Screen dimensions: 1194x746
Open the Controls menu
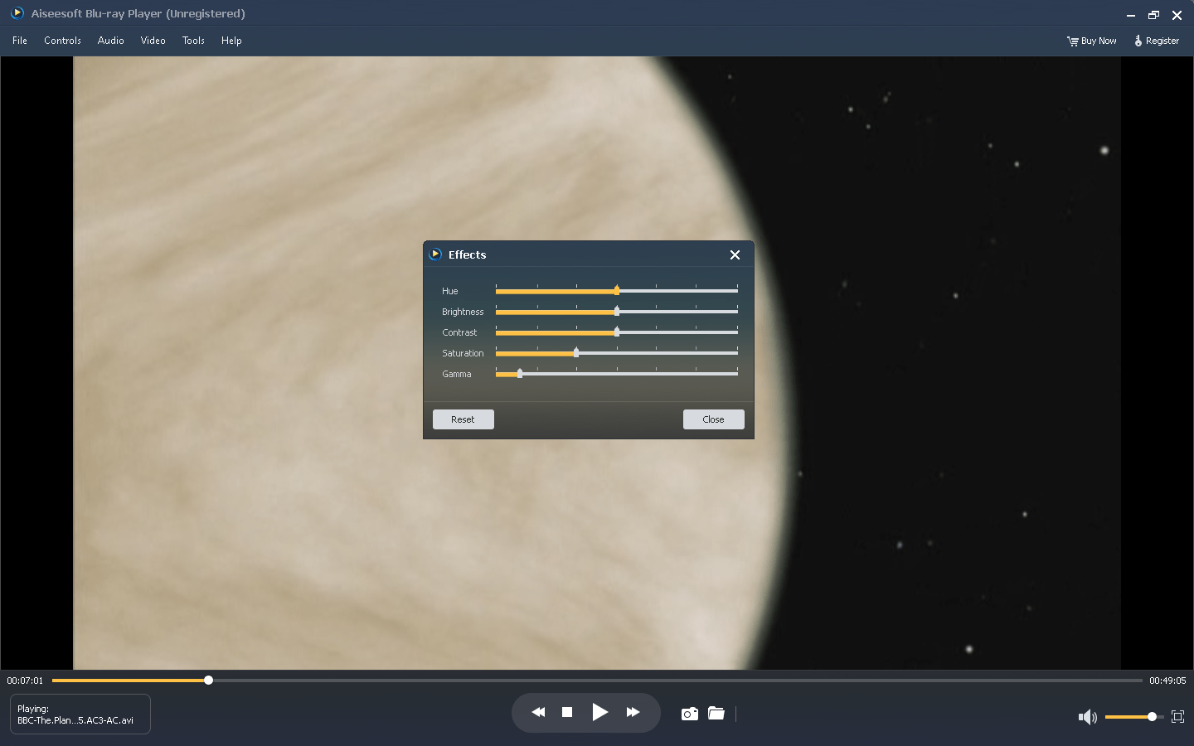coord(62,41)
